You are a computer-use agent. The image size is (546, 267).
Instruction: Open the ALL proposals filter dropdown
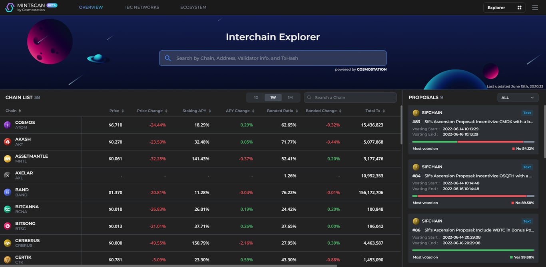(x=518, y=98)
